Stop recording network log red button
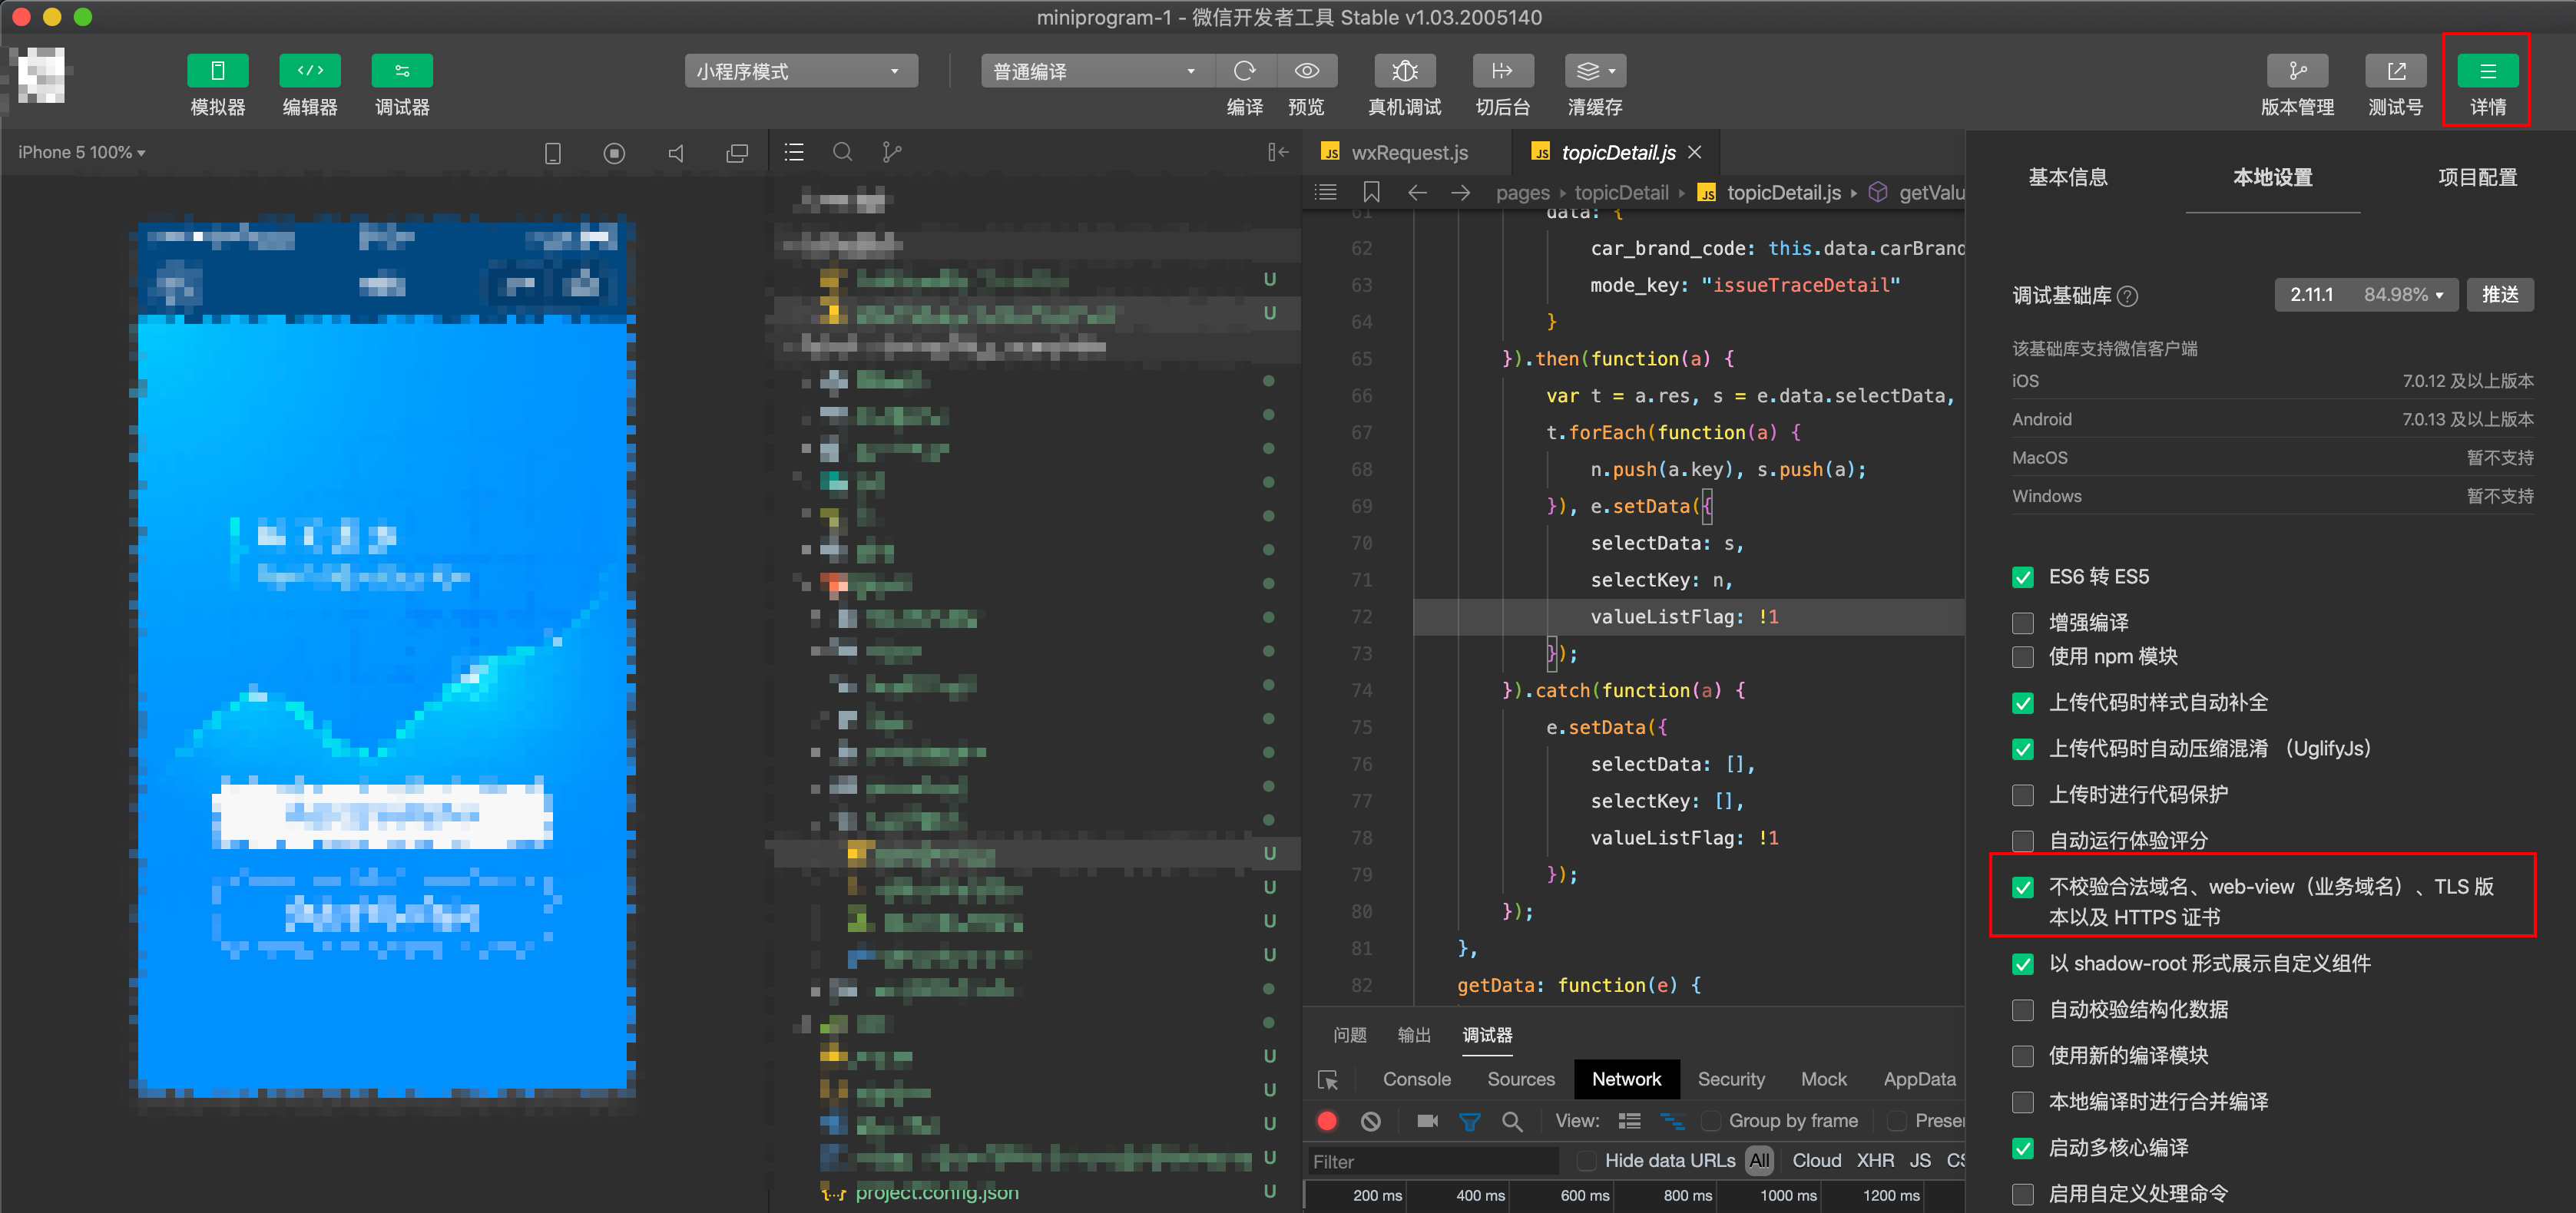Image resolution: width=2576 pixels, height=1213 pixels. point(1327,1121)
